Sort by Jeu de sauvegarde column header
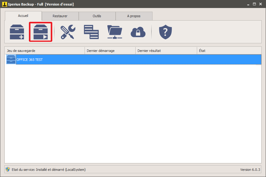The height and width of the screenshot is (177, 266). (x=45, y=50)
